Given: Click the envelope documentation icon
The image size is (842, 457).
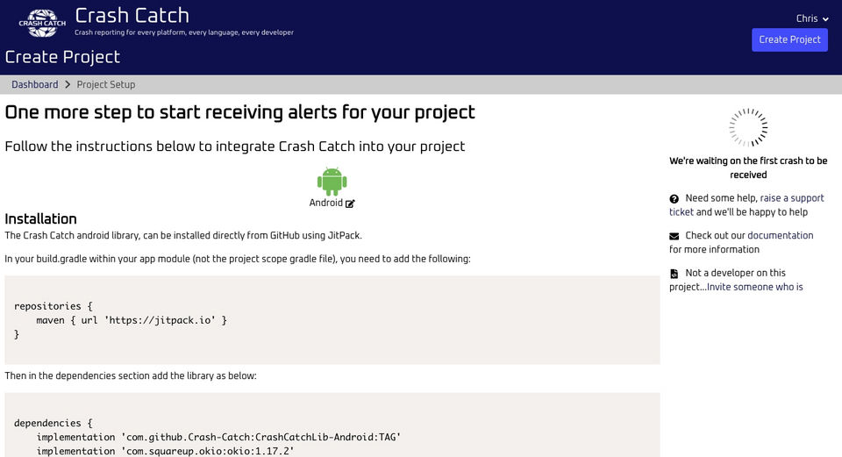Looking at the screenshot, I should [x=674, y=236].
